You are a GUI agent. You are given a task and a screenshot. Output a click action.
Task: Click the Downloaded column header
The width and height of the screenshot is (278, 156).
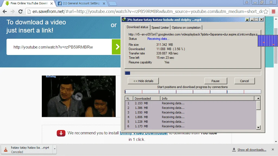147,99
